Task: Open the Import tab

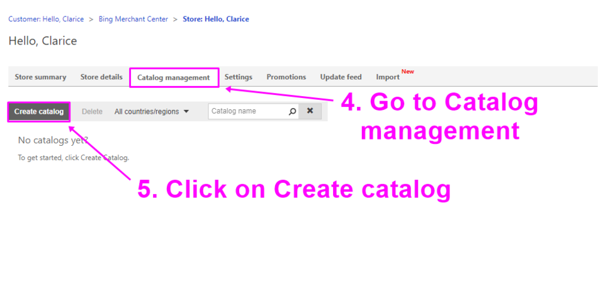Action: coord(388,77)
